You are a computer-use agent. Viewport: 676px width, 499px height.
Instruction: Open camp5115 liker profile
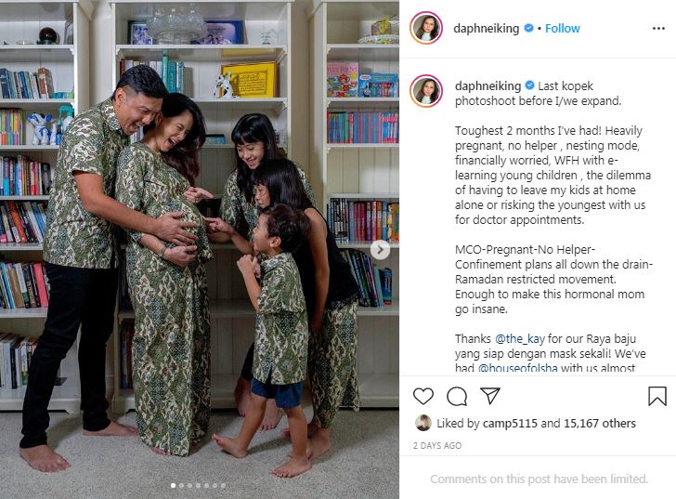click(x=510, y=423)
